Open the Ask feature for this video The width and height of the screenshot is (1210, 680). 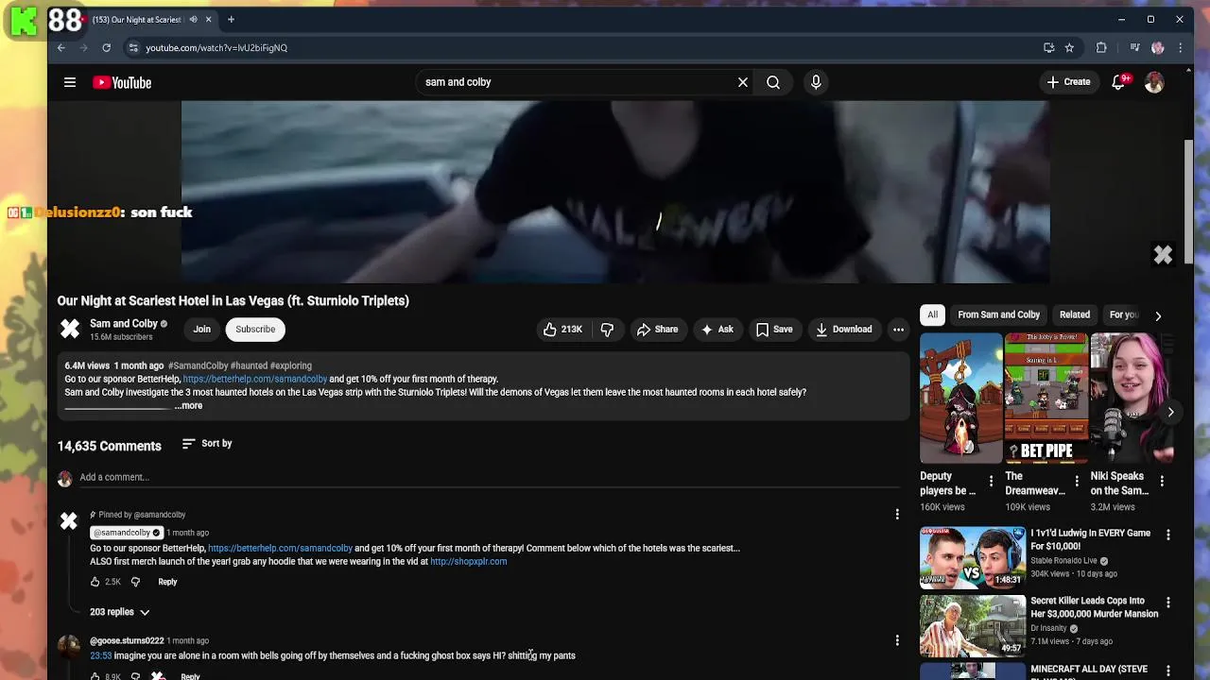(717, 330)
